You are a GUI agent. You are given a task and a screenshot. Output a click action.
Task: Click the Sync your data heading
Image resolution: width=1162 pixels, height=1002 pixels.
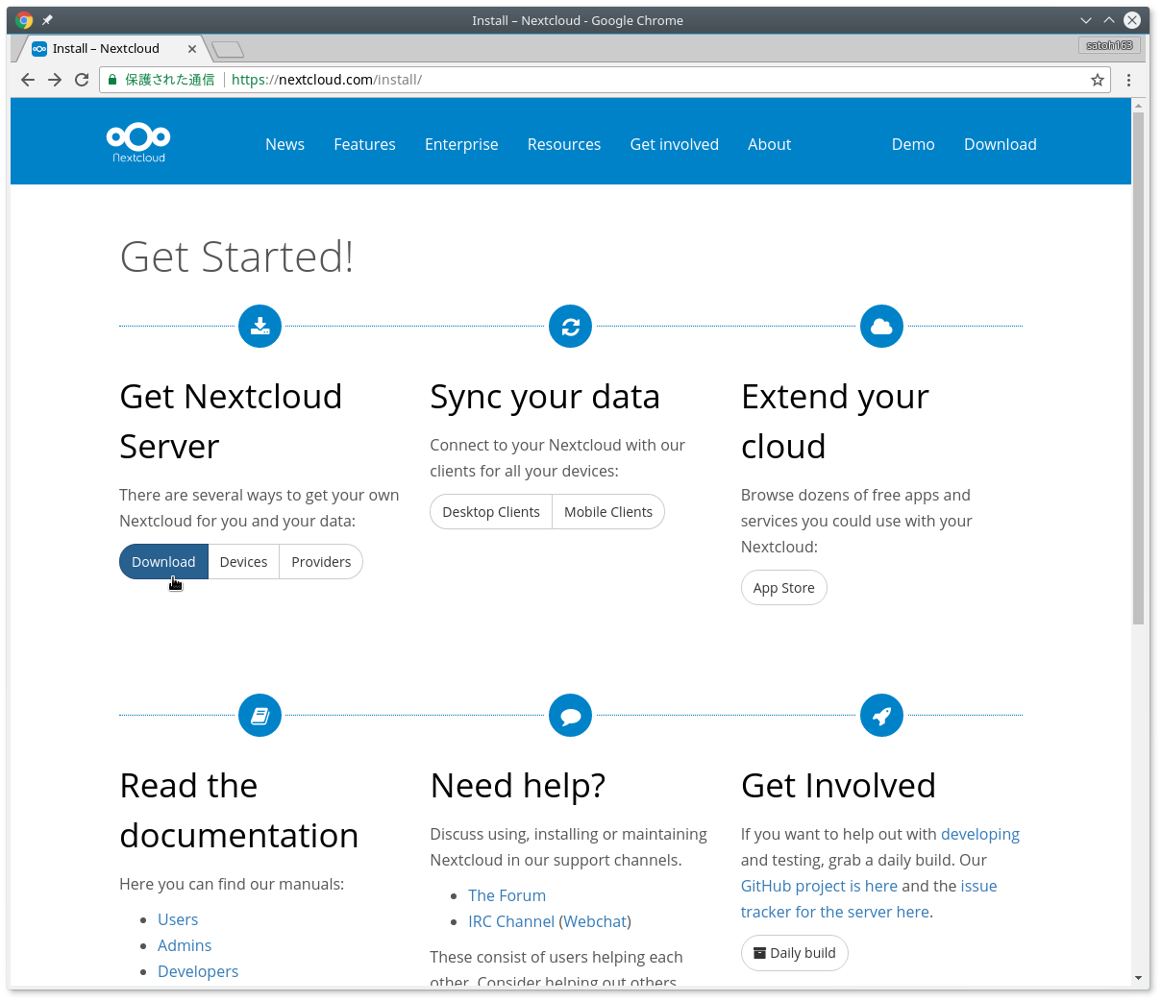tap(545, 396)
